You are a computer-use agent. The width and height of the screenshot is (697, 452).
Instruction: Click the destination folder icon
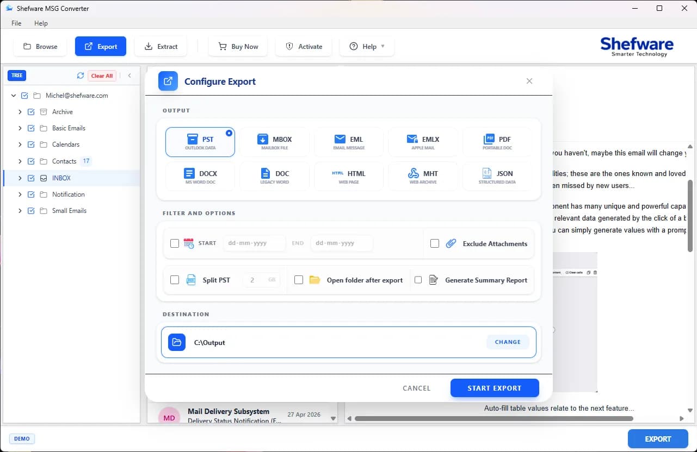click(177, 342)
